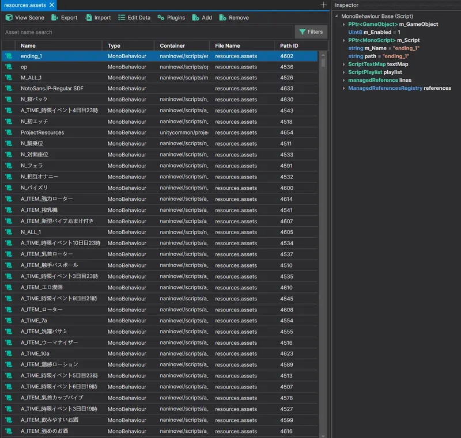The image size is (461, 438).
Task: Add a new tab with plus icon
Action: click(323, 5)
